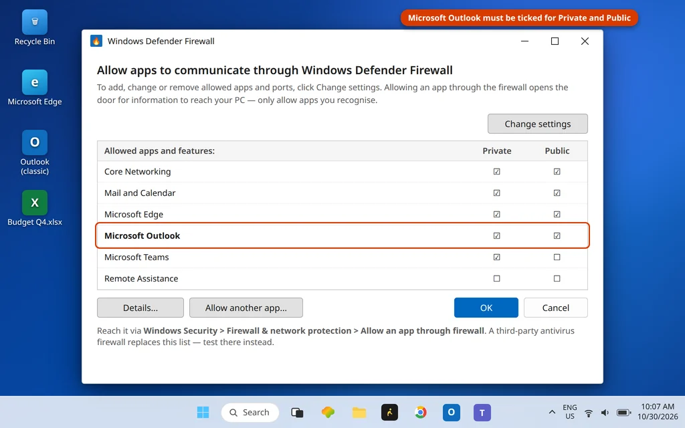Select the Mail and Calendar entry
Screen dimensions: 685x428
point(140,193)
